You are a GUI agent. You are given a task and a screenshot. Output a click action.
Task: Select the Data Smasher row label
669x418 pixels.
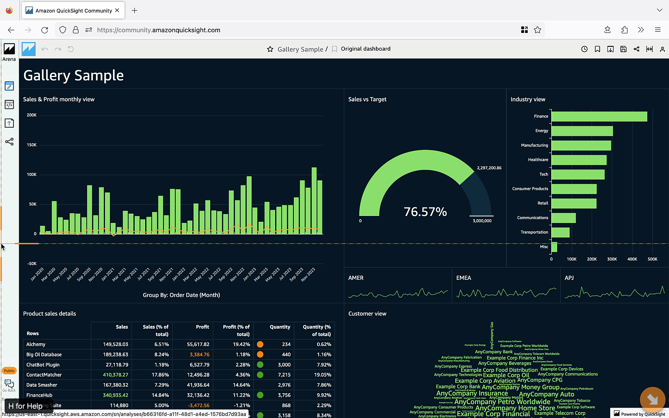coord(42,385)
